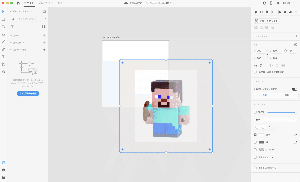Open document title dropdown arrow
The height and width of the screenshot is (182, 300).
[x=174, y=3]
